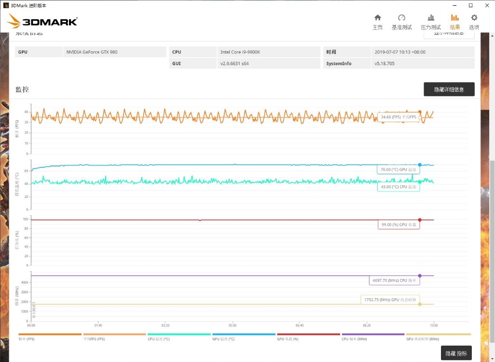Maximize the 3DMark window
The width and height of the screenshot is (495, 362).
click(470, 5)
